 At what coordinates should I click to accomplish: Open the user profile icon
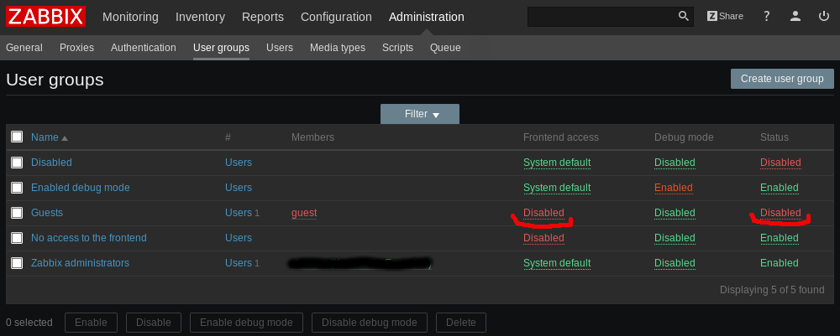[795, 17]
